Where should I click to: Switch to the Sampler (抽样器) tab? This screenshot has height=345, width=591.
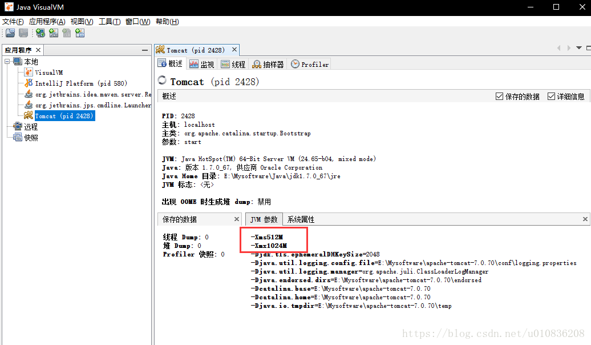point(268,64)
